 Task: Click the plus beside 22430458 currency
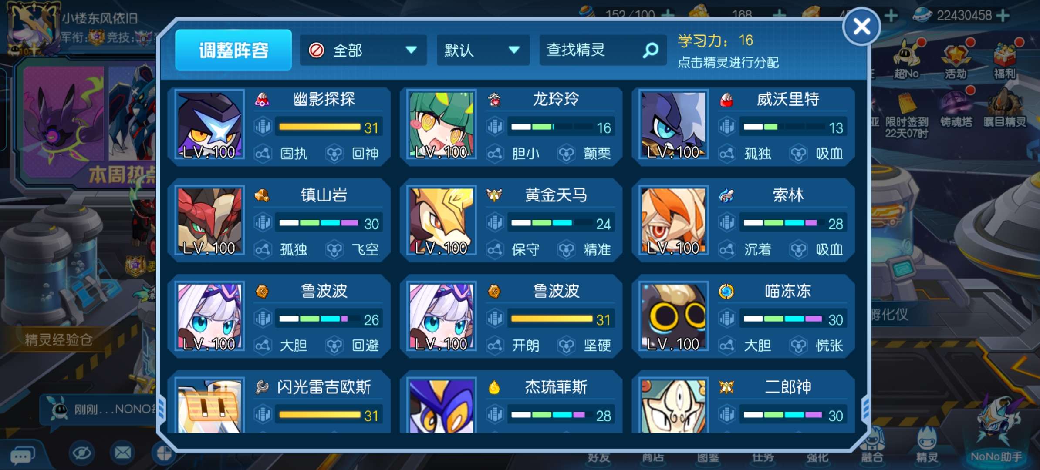tap(1003, 16)
